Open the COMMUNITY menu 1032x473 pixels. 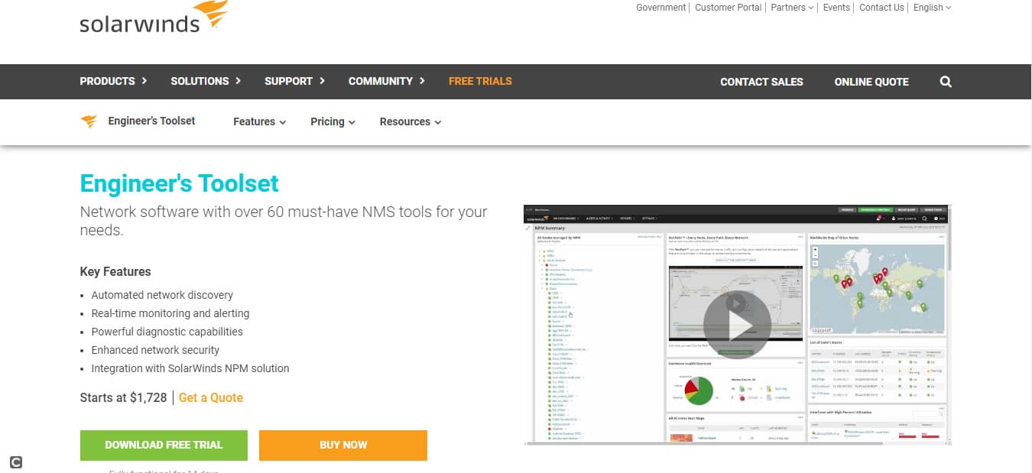click(x=386, y=81)
